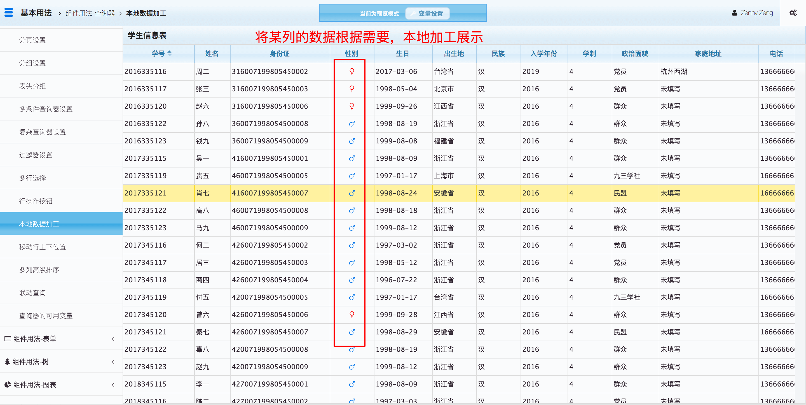Click the user profile icon by Zenny Zeng

pos(734,13)
